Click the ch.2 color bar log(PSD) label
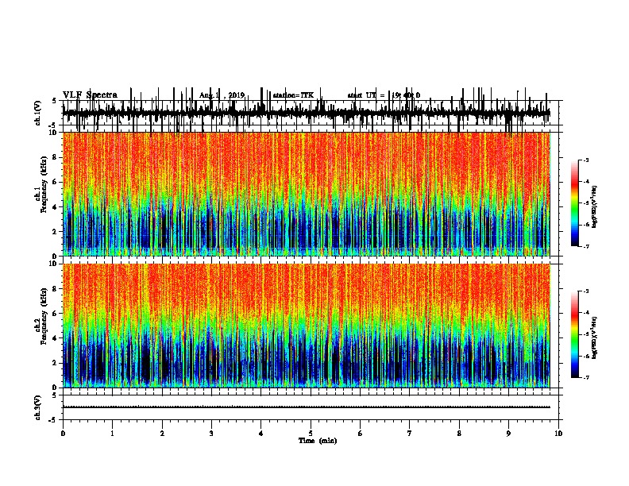 point(595,338)
